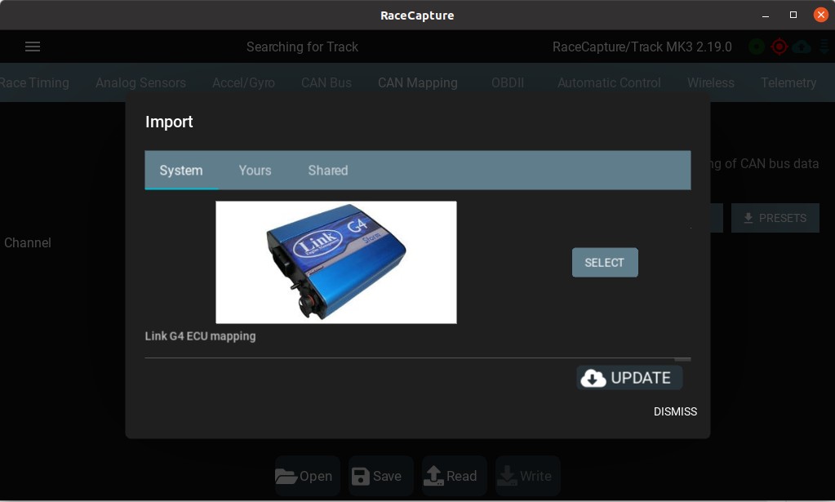This screenshot has height=502, width=835.
Task: Go to the CAN Mapping section
Action: click(x=418, y=83)
